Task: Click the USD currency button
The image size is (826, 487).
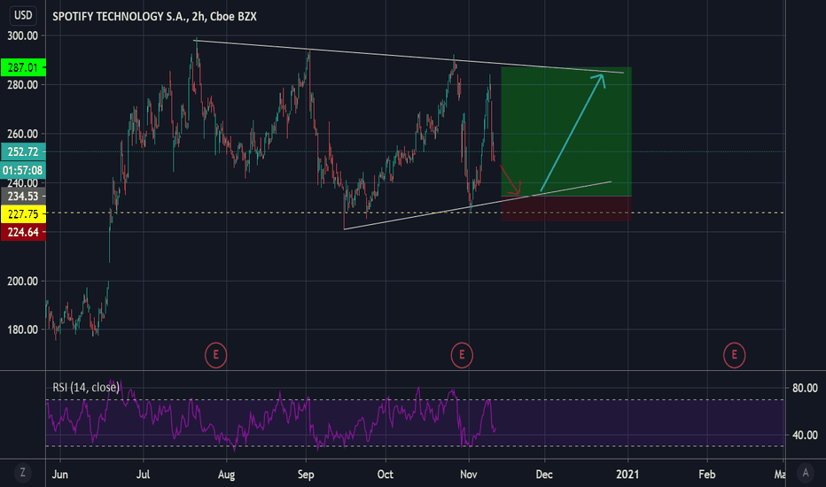Action: pyautogui.click(x=23, y=15)
